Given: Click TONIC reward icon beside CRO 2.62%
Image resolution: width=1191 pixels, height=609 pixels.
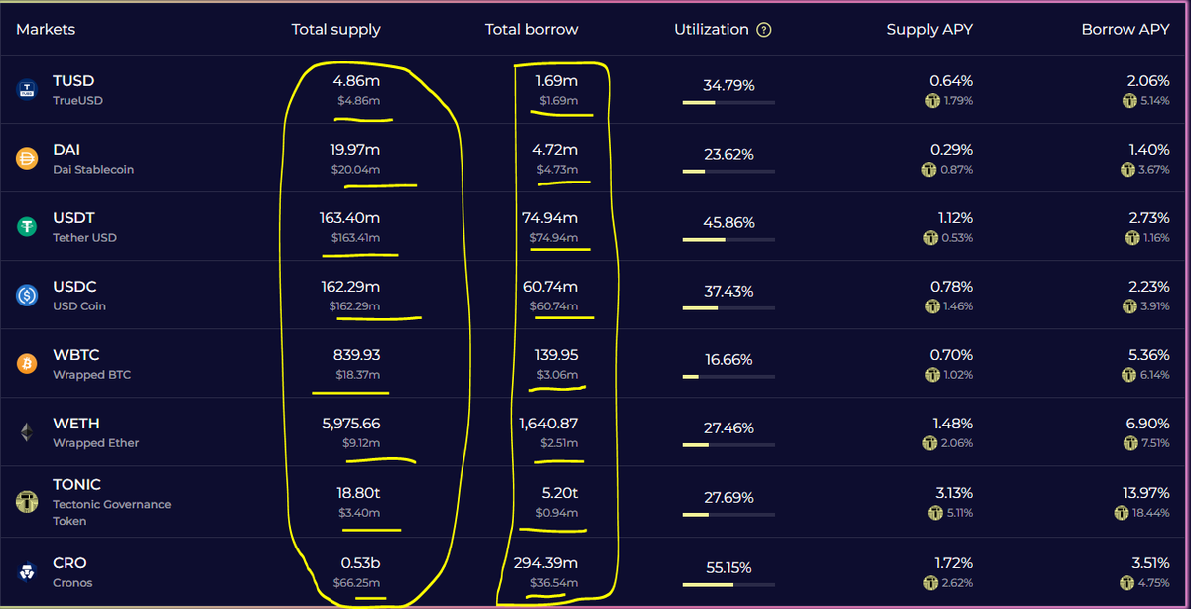Looking at the screenshot, I should tap(929, 582).
